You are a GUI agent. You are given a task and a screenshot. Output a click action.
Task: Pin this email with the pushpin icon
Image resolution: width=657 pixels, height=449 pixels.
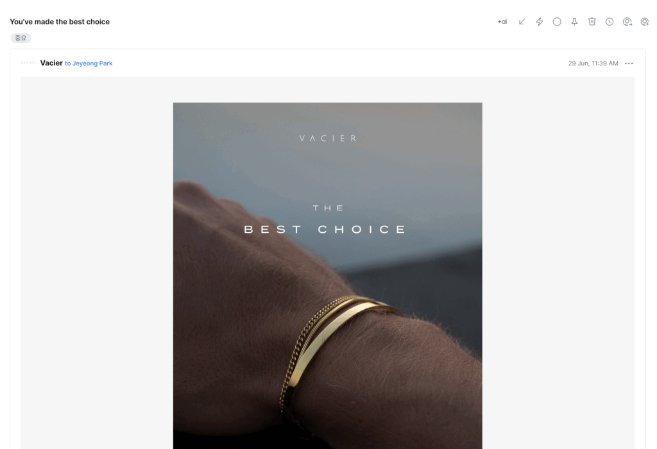tap(574, 22)
